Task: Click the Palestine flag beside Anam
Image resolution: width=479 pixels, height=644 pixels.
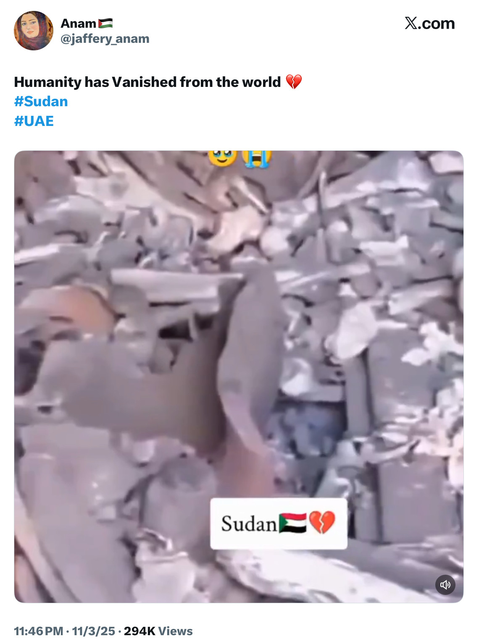Action: 105,24
